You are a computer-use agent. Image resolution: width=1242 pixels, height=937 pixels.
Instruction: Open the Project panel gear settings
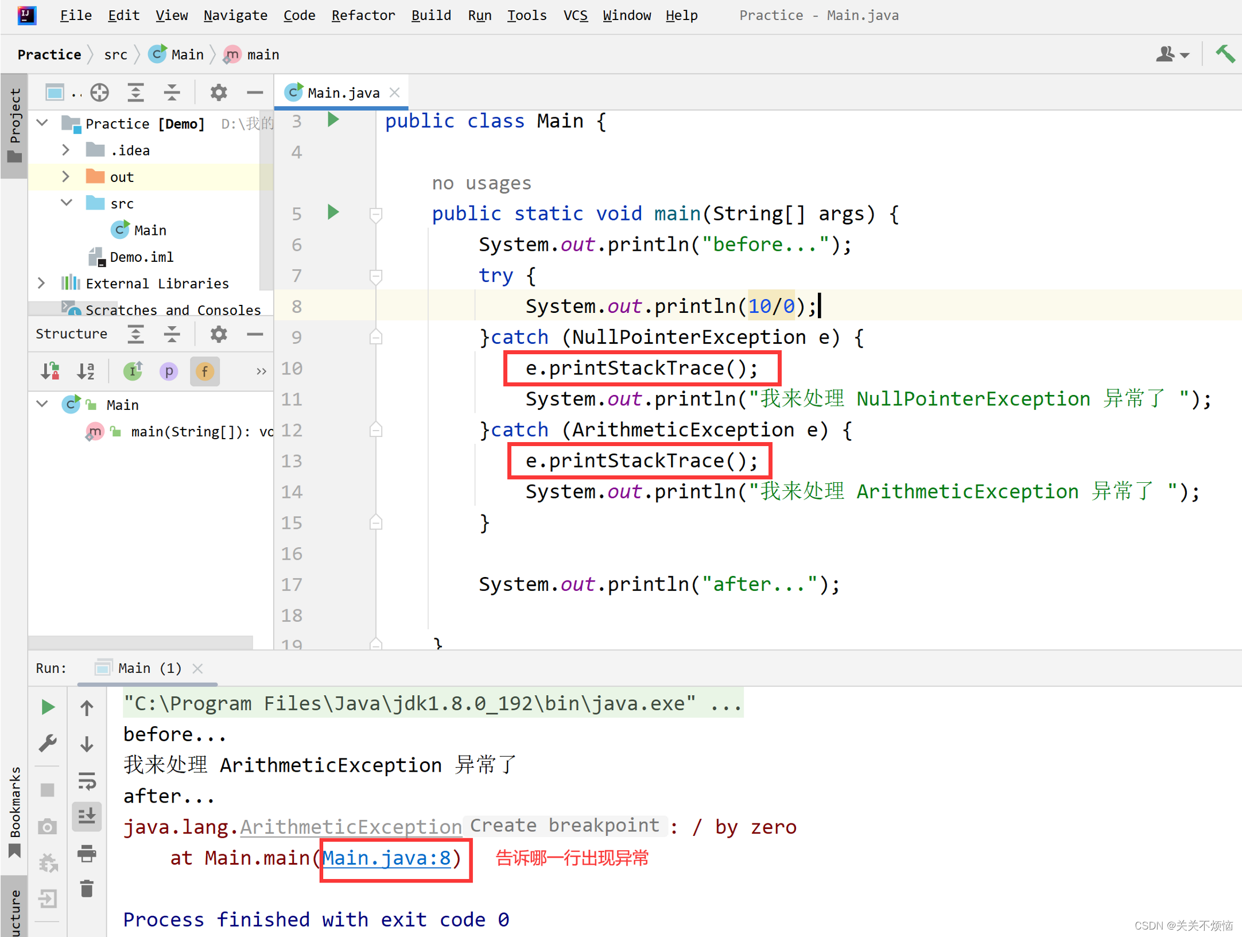tap(218, 92)
